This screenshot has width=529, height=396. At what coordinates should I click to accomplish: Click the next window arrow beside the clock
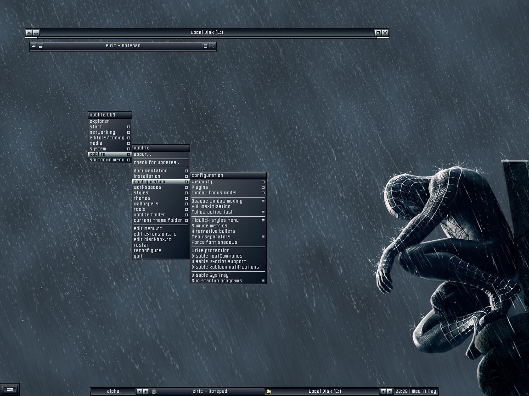click(390, 391)
